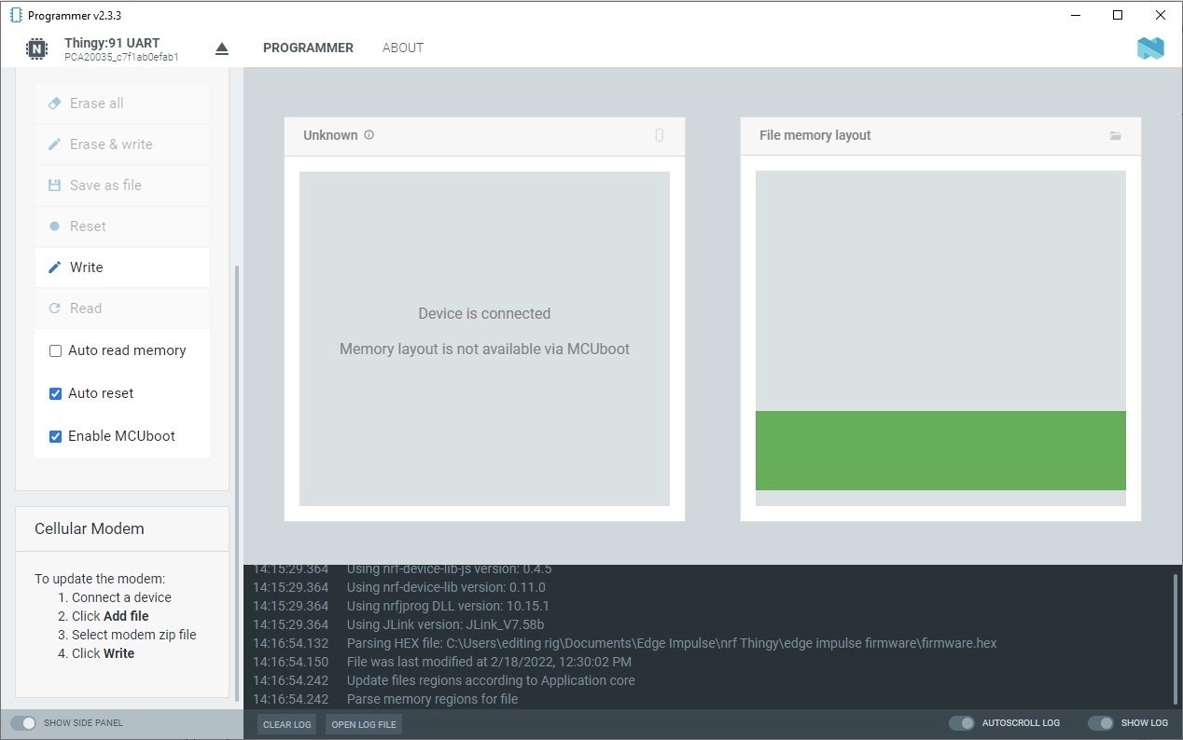
Task: Click the log panel vertical scrollbar
Action: (1176, 639)
